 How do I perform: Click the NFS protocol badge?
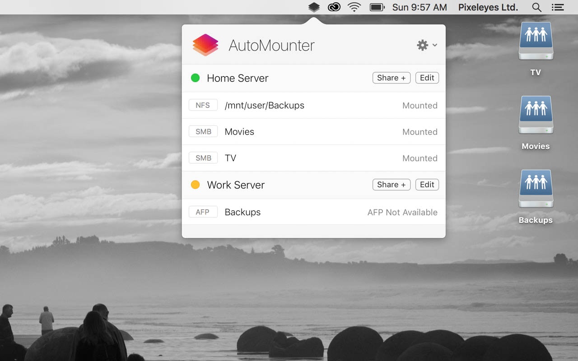203,105
